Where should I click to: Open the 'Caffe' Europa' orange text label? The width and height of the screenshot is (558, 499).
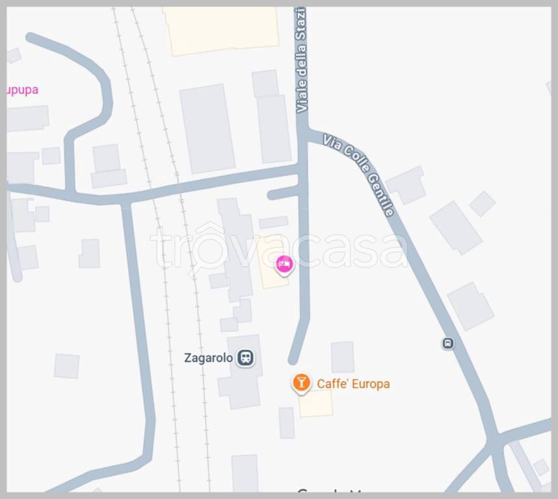coord(353,384)
